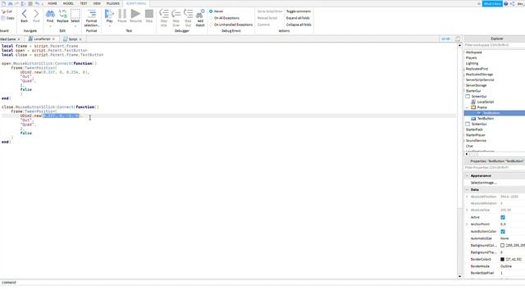This screenshot has height=295, width=525.
Task: Collapse the Data properties section
Action: (467, 189)
